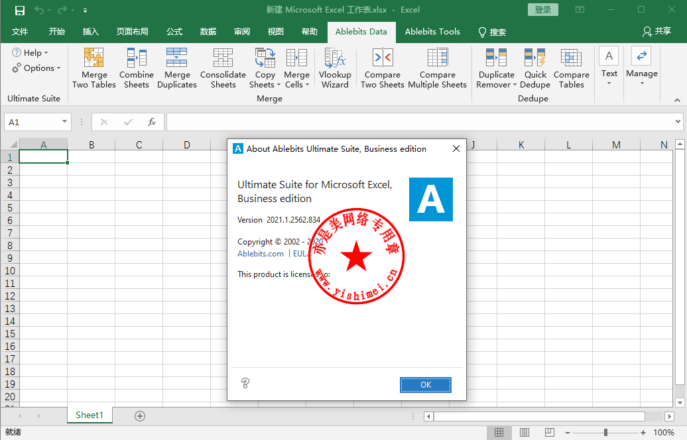Cancel formula entry with the X icon
The height and width of the screenshot is (440, 687).
pos(104,122)
